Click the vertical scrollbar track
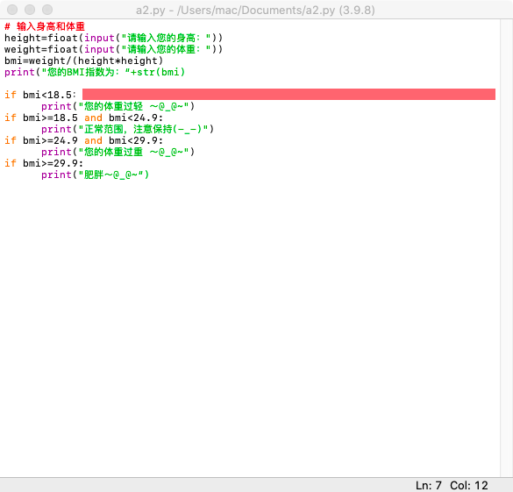 (506, 248)
